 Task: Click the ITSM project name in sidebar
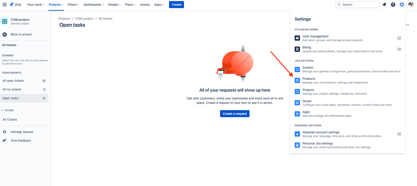tap(20, 20)
